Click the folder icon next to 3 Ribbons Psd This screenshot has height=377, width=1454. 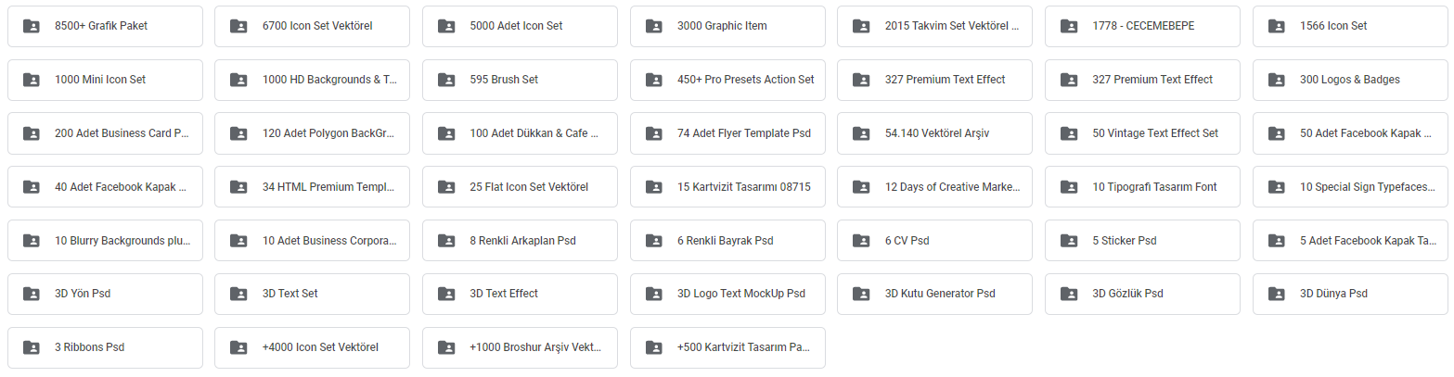(32, 348)
